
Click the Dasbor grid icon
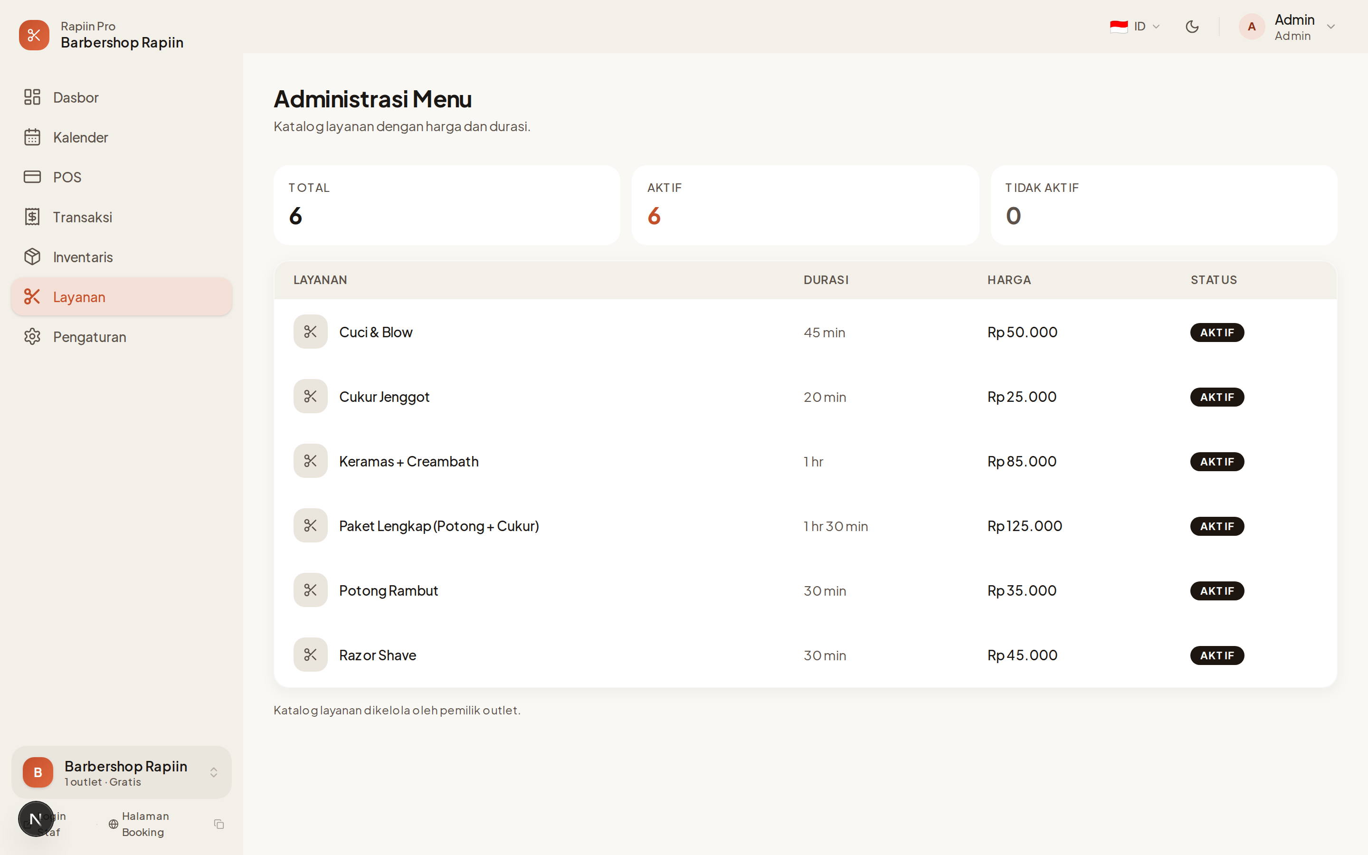32,97
